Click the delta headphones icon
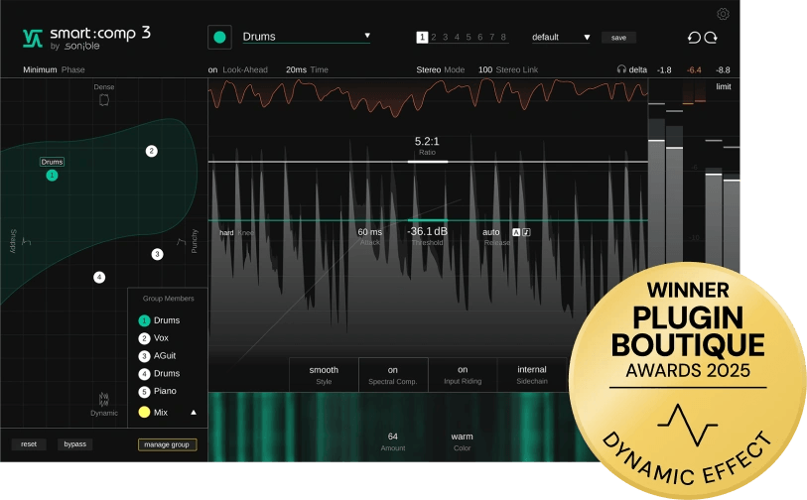Screen dimensions: 807x500 (621, 70)
